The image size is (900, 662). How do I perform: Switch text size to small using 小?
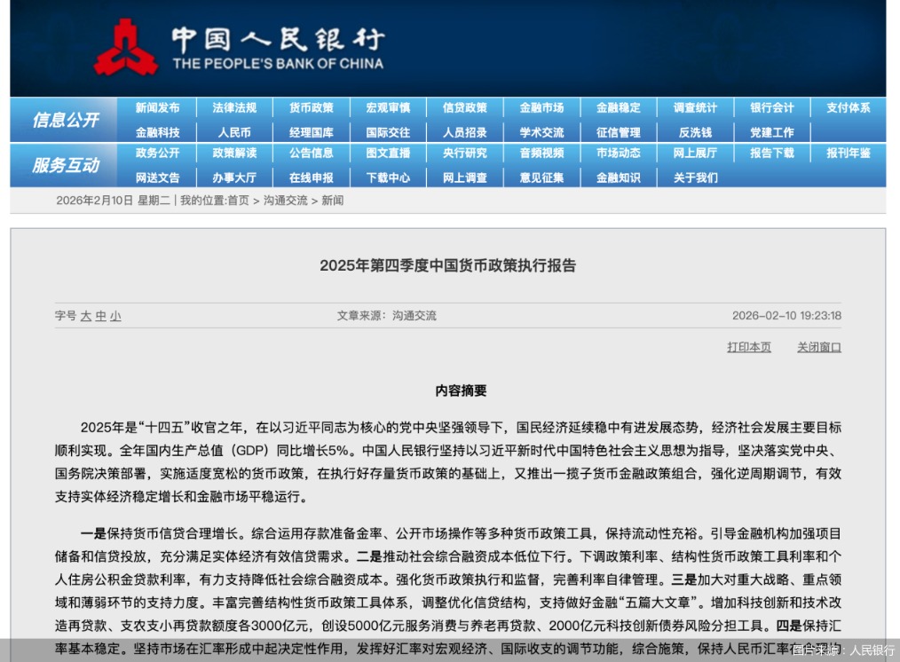pos(114,316)
